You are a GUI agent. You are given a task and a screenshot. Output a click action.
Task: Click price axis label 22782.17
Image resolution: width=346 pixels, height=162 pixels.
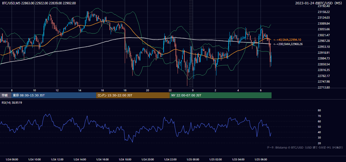point(324,76)
